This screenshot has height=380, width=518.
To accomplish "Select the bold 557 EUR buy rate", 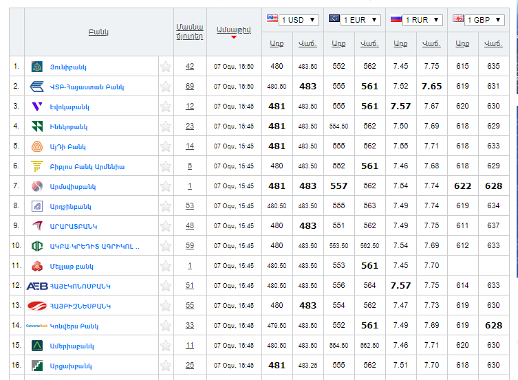I will pos(338,186).
